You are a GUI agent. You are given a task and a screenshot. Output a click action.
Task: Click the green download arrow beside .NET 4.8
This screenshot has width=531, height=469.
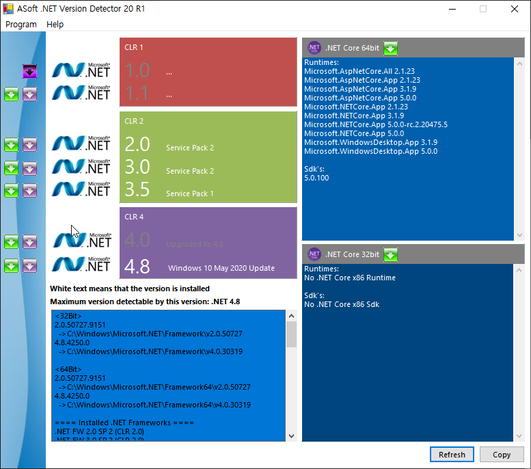(x=11, y=266)
